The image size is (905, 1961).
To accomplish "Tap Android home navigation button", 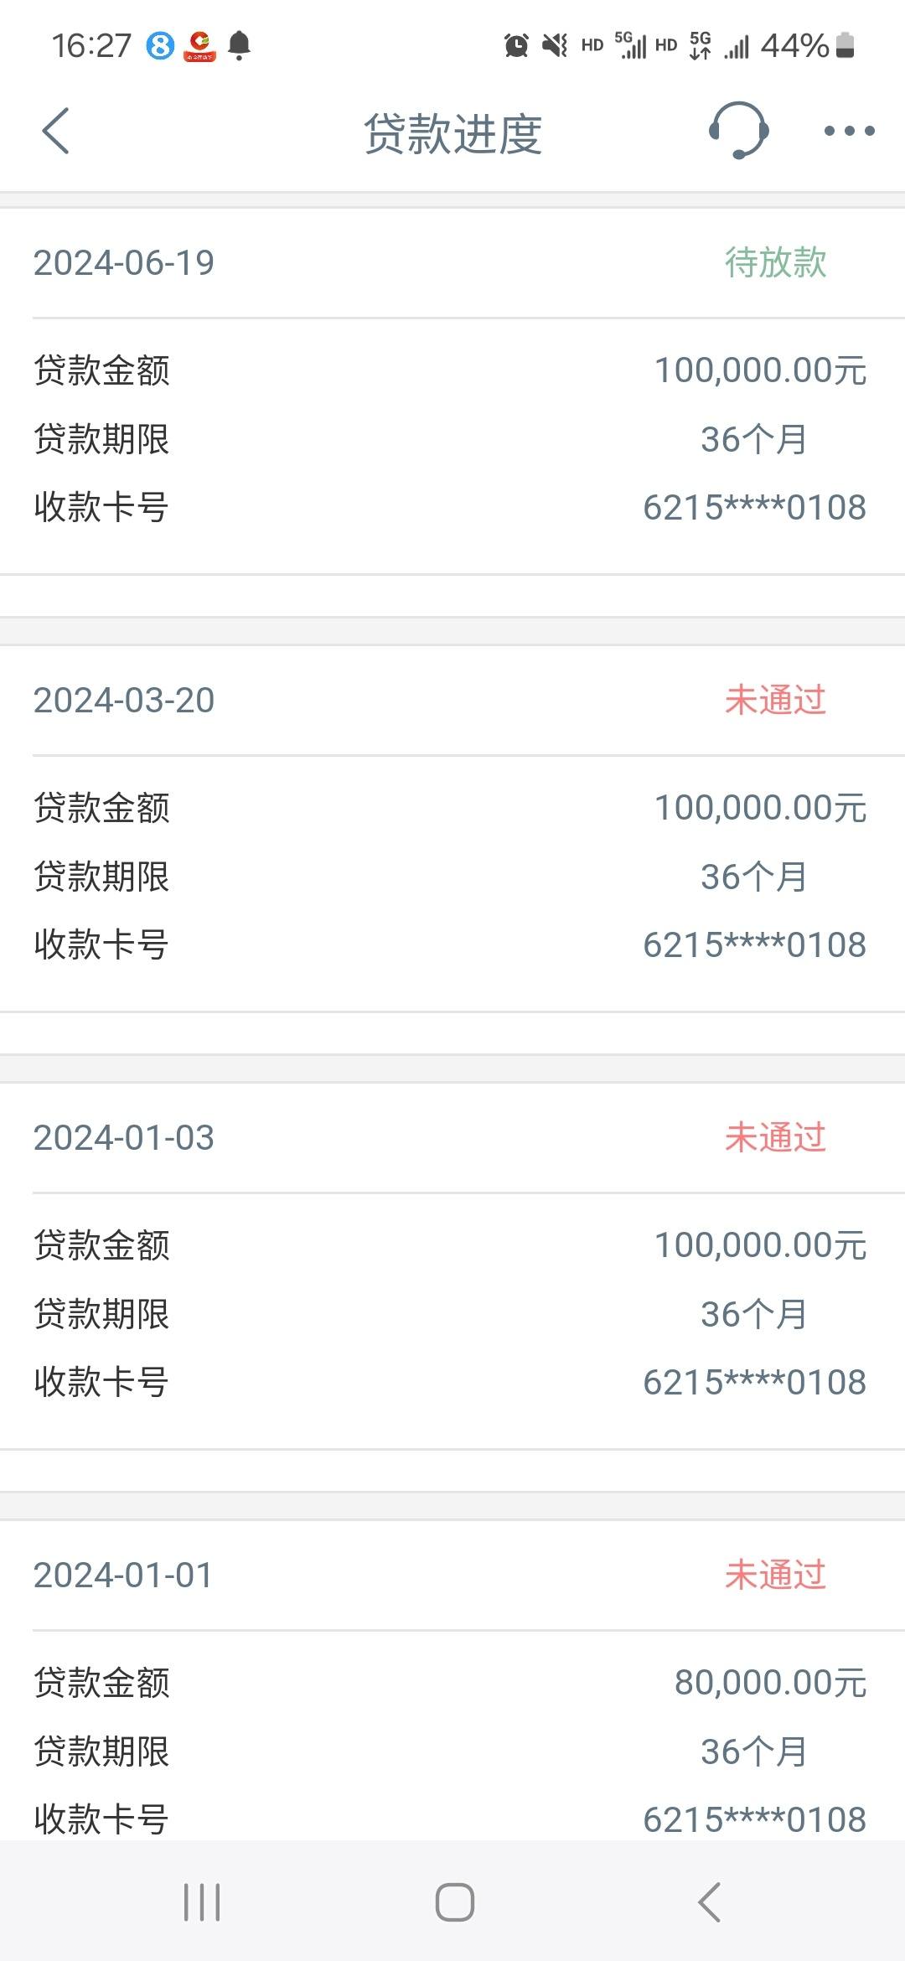I will tap(454, 1901).
